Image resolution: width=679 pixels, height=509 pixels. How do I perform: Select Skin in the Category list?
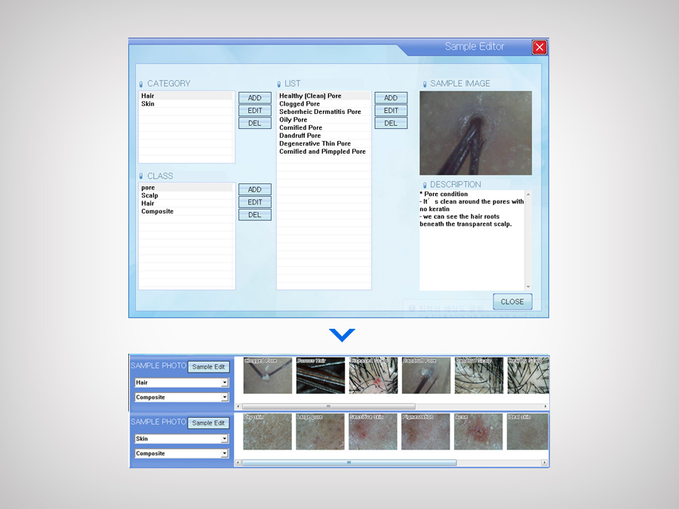[148, 104]
